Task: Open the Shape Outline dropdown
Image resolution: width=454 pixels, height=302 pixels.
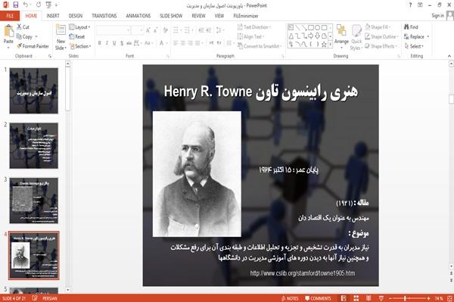Action: 382,36
